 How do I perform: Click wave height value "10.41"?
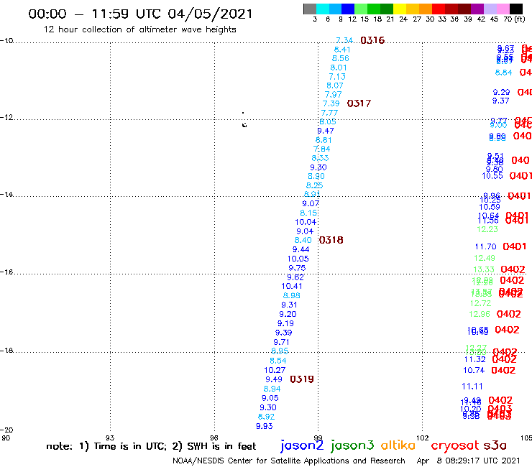point(291,286)
